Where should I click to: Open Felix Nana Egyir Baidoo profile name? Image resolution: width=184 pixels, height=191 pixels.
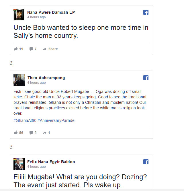(51, 162)
